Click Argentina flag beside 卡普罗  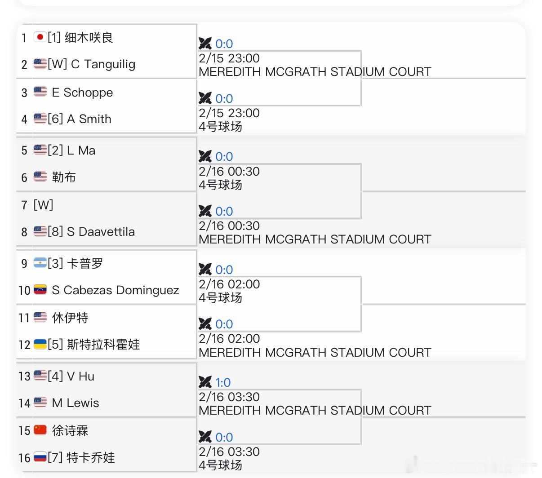coord(40,263)
